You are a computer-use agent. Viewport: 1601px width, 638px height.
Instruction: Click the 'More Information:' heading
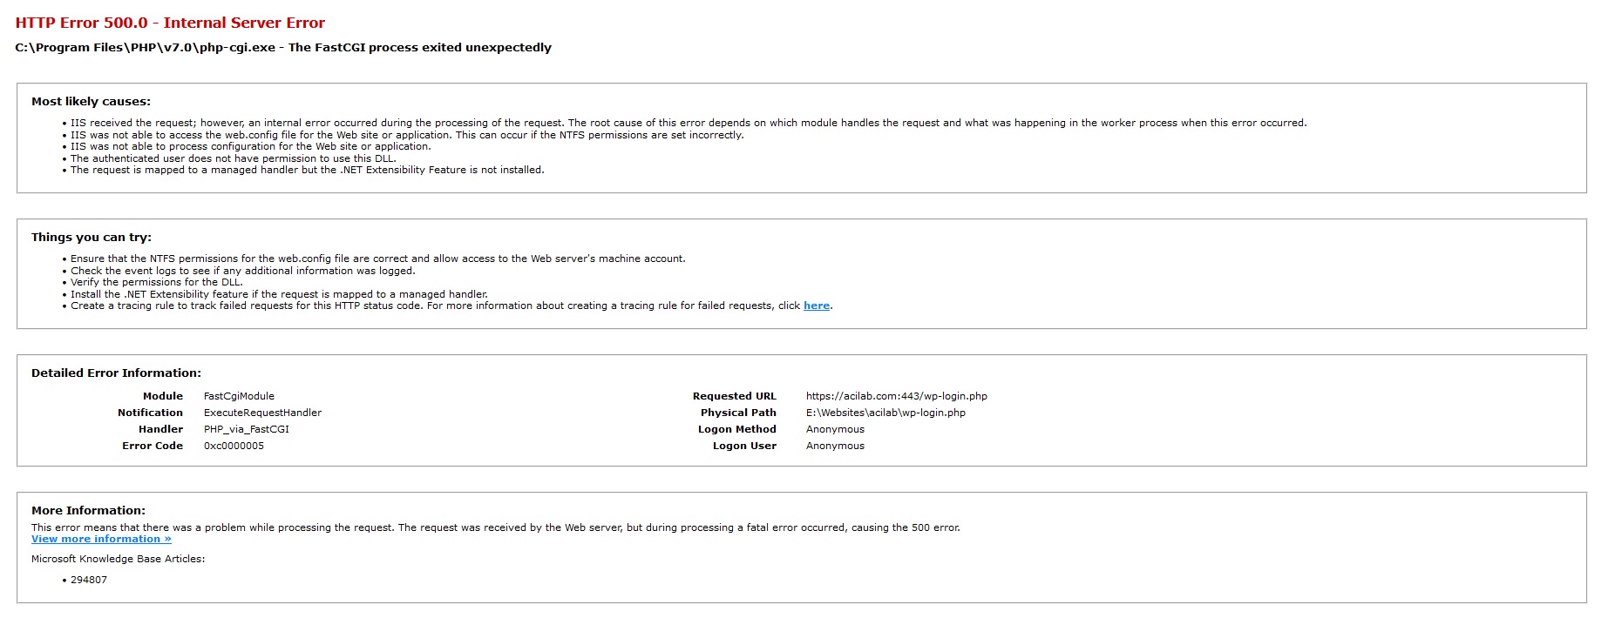pyautogui.click(x=88, y=511)
